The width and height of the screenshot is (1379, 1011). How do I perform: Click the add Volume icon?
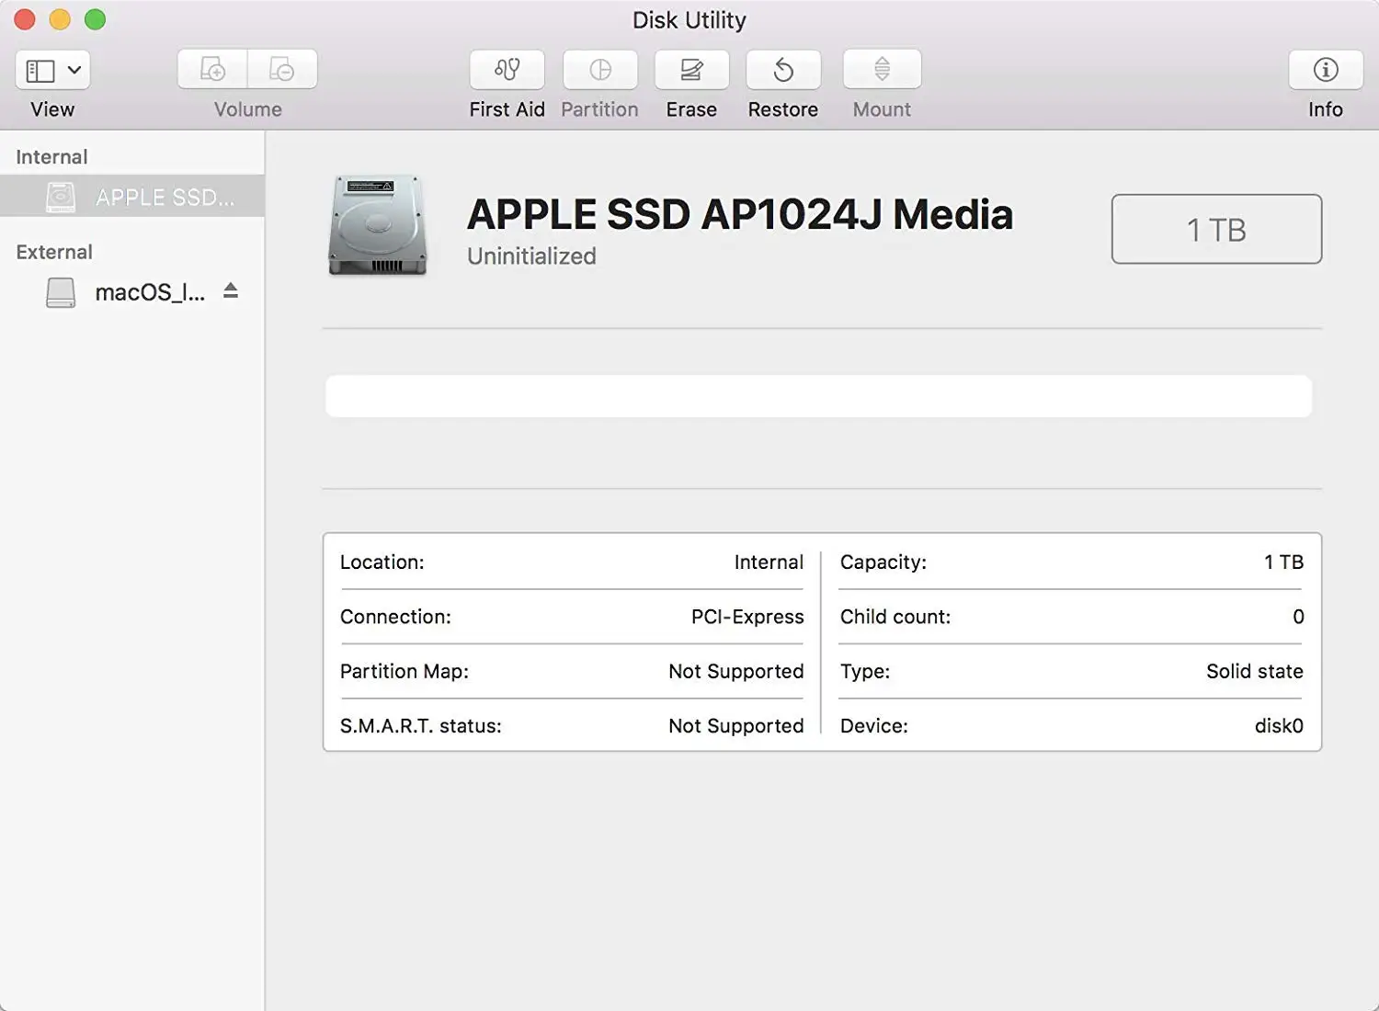[212, 70]
